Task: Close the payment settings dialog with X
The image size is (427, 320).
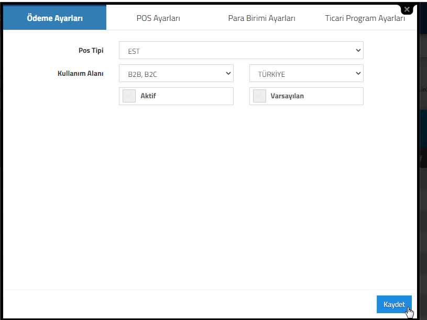Action: point(407,9)
